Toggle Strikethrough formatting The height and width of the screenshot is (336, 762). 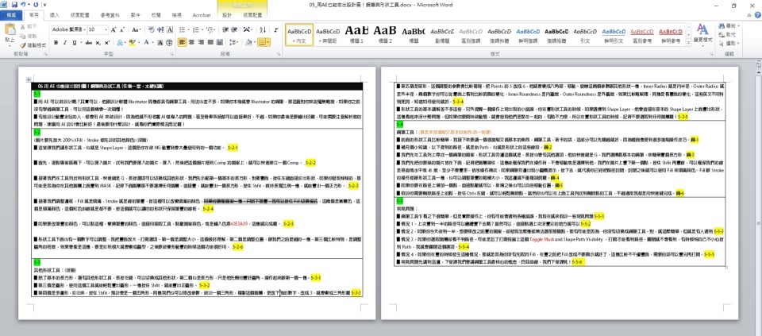(x=88, y=42)
